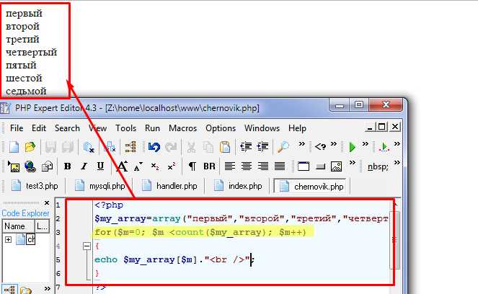Insert superscript tag
478x294 pixels.
(x=172, y=166)
